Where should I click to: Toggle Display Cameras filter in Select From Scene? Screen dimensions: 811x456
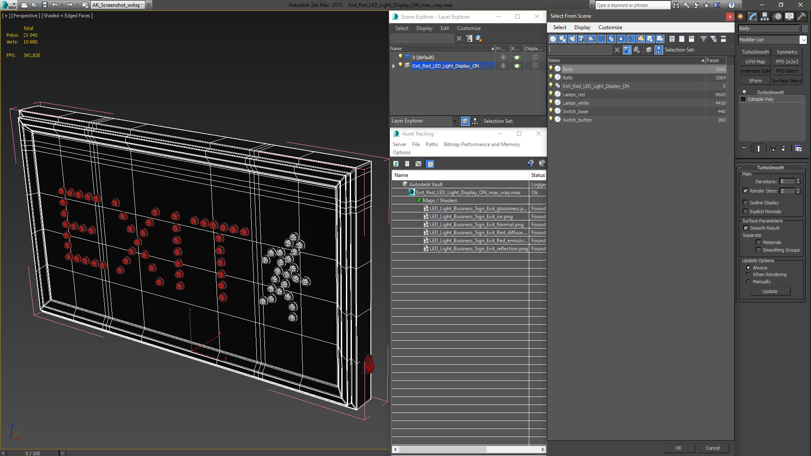(x=582, y=39)
